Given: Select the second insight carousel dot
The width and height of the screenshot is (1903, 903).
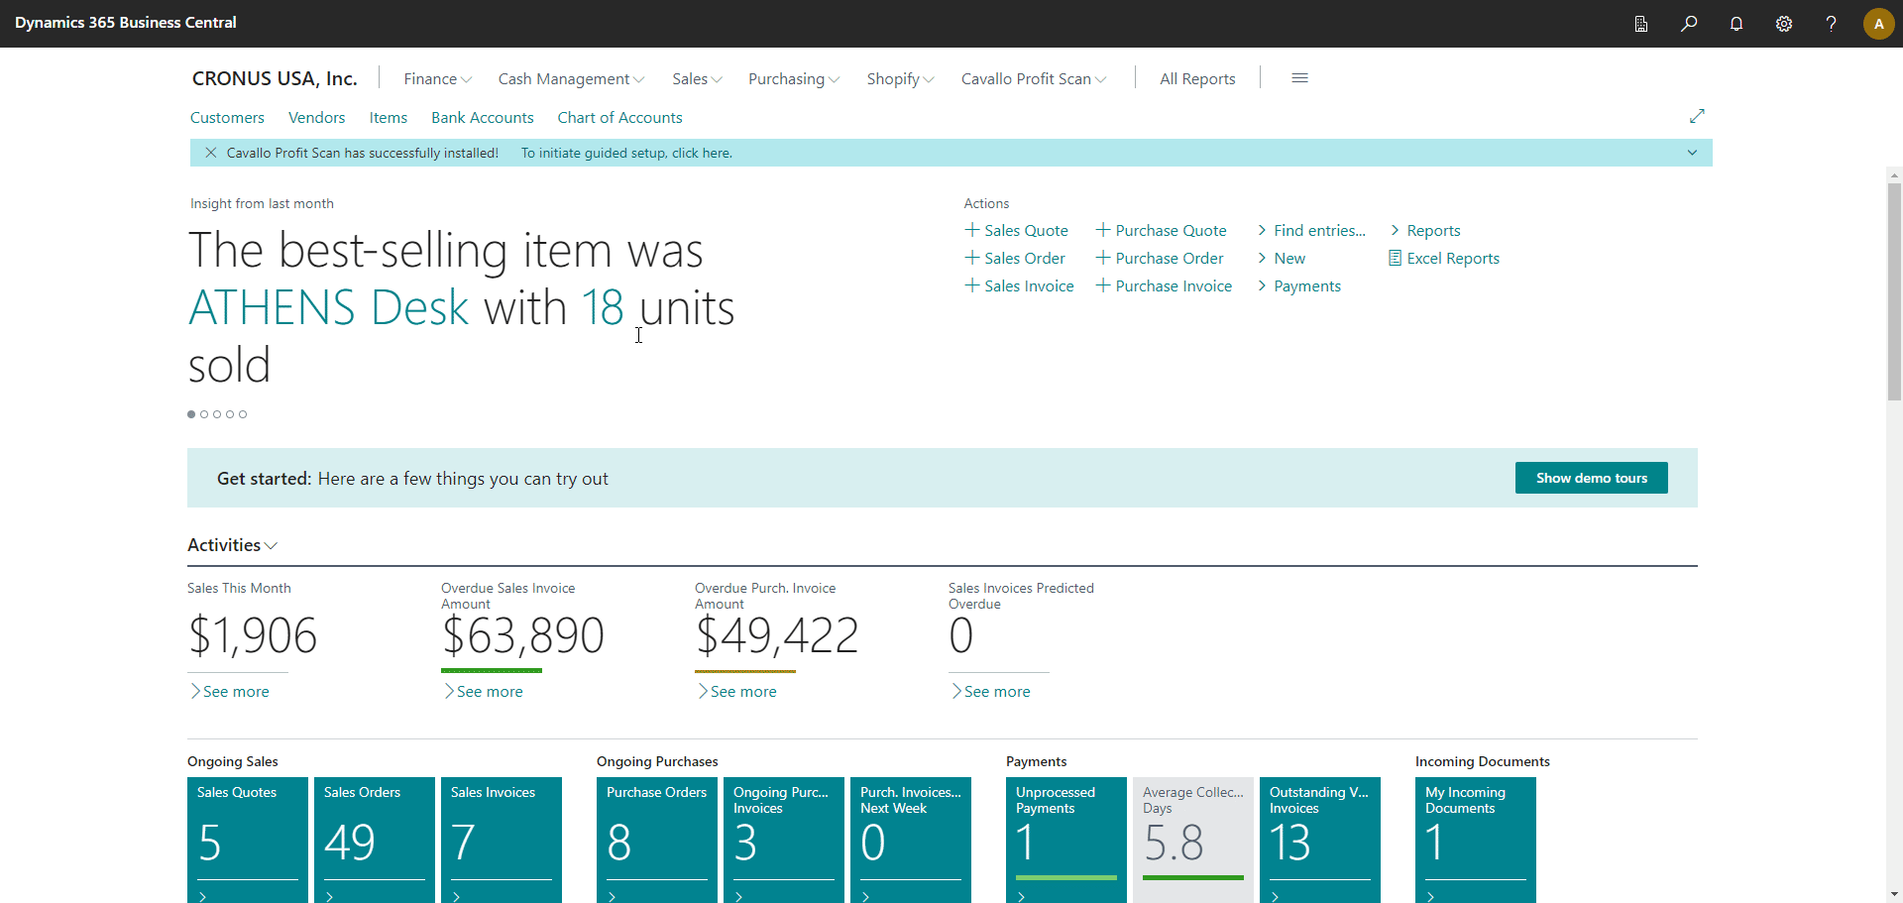Looking at the screenshot, I should pyautogui.click(x=204, y=414).
